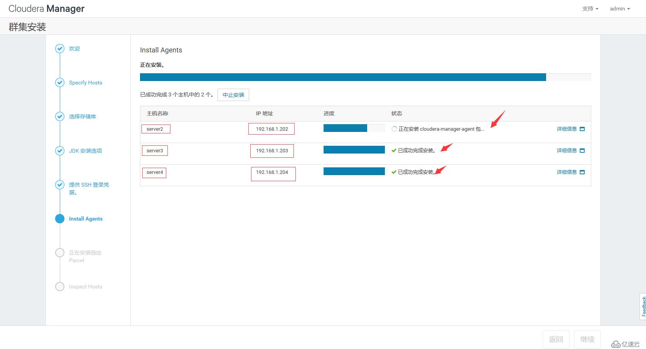Image resolution: width=646 pixels, height=349 pixels.
Task: Click the 选择存储库 step checkmark icon
Action: click(x=60, y=116)
